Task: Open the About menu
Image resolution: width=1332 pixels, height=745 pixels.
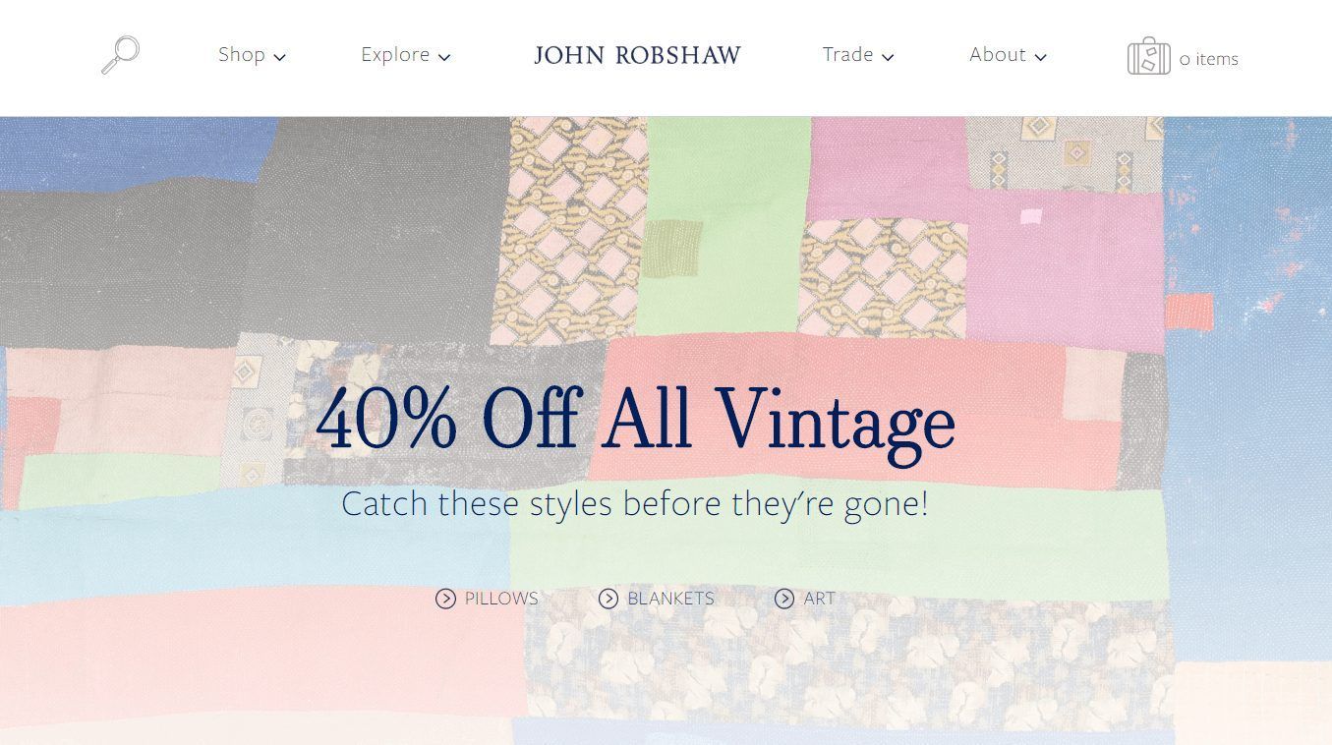Action: tap(998, 54)
